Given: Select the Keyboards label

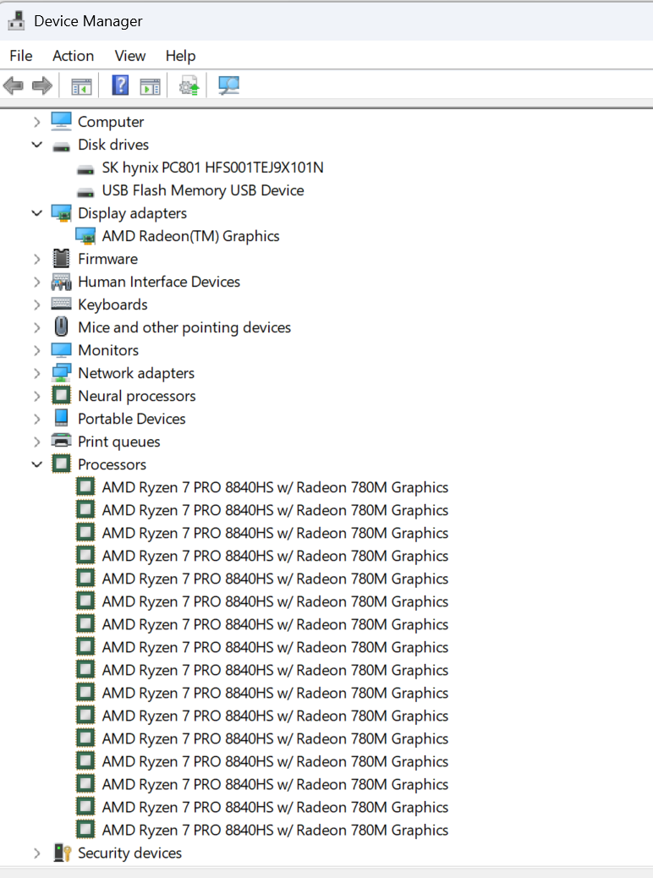Looking at the screenshot, I should 112,305.
